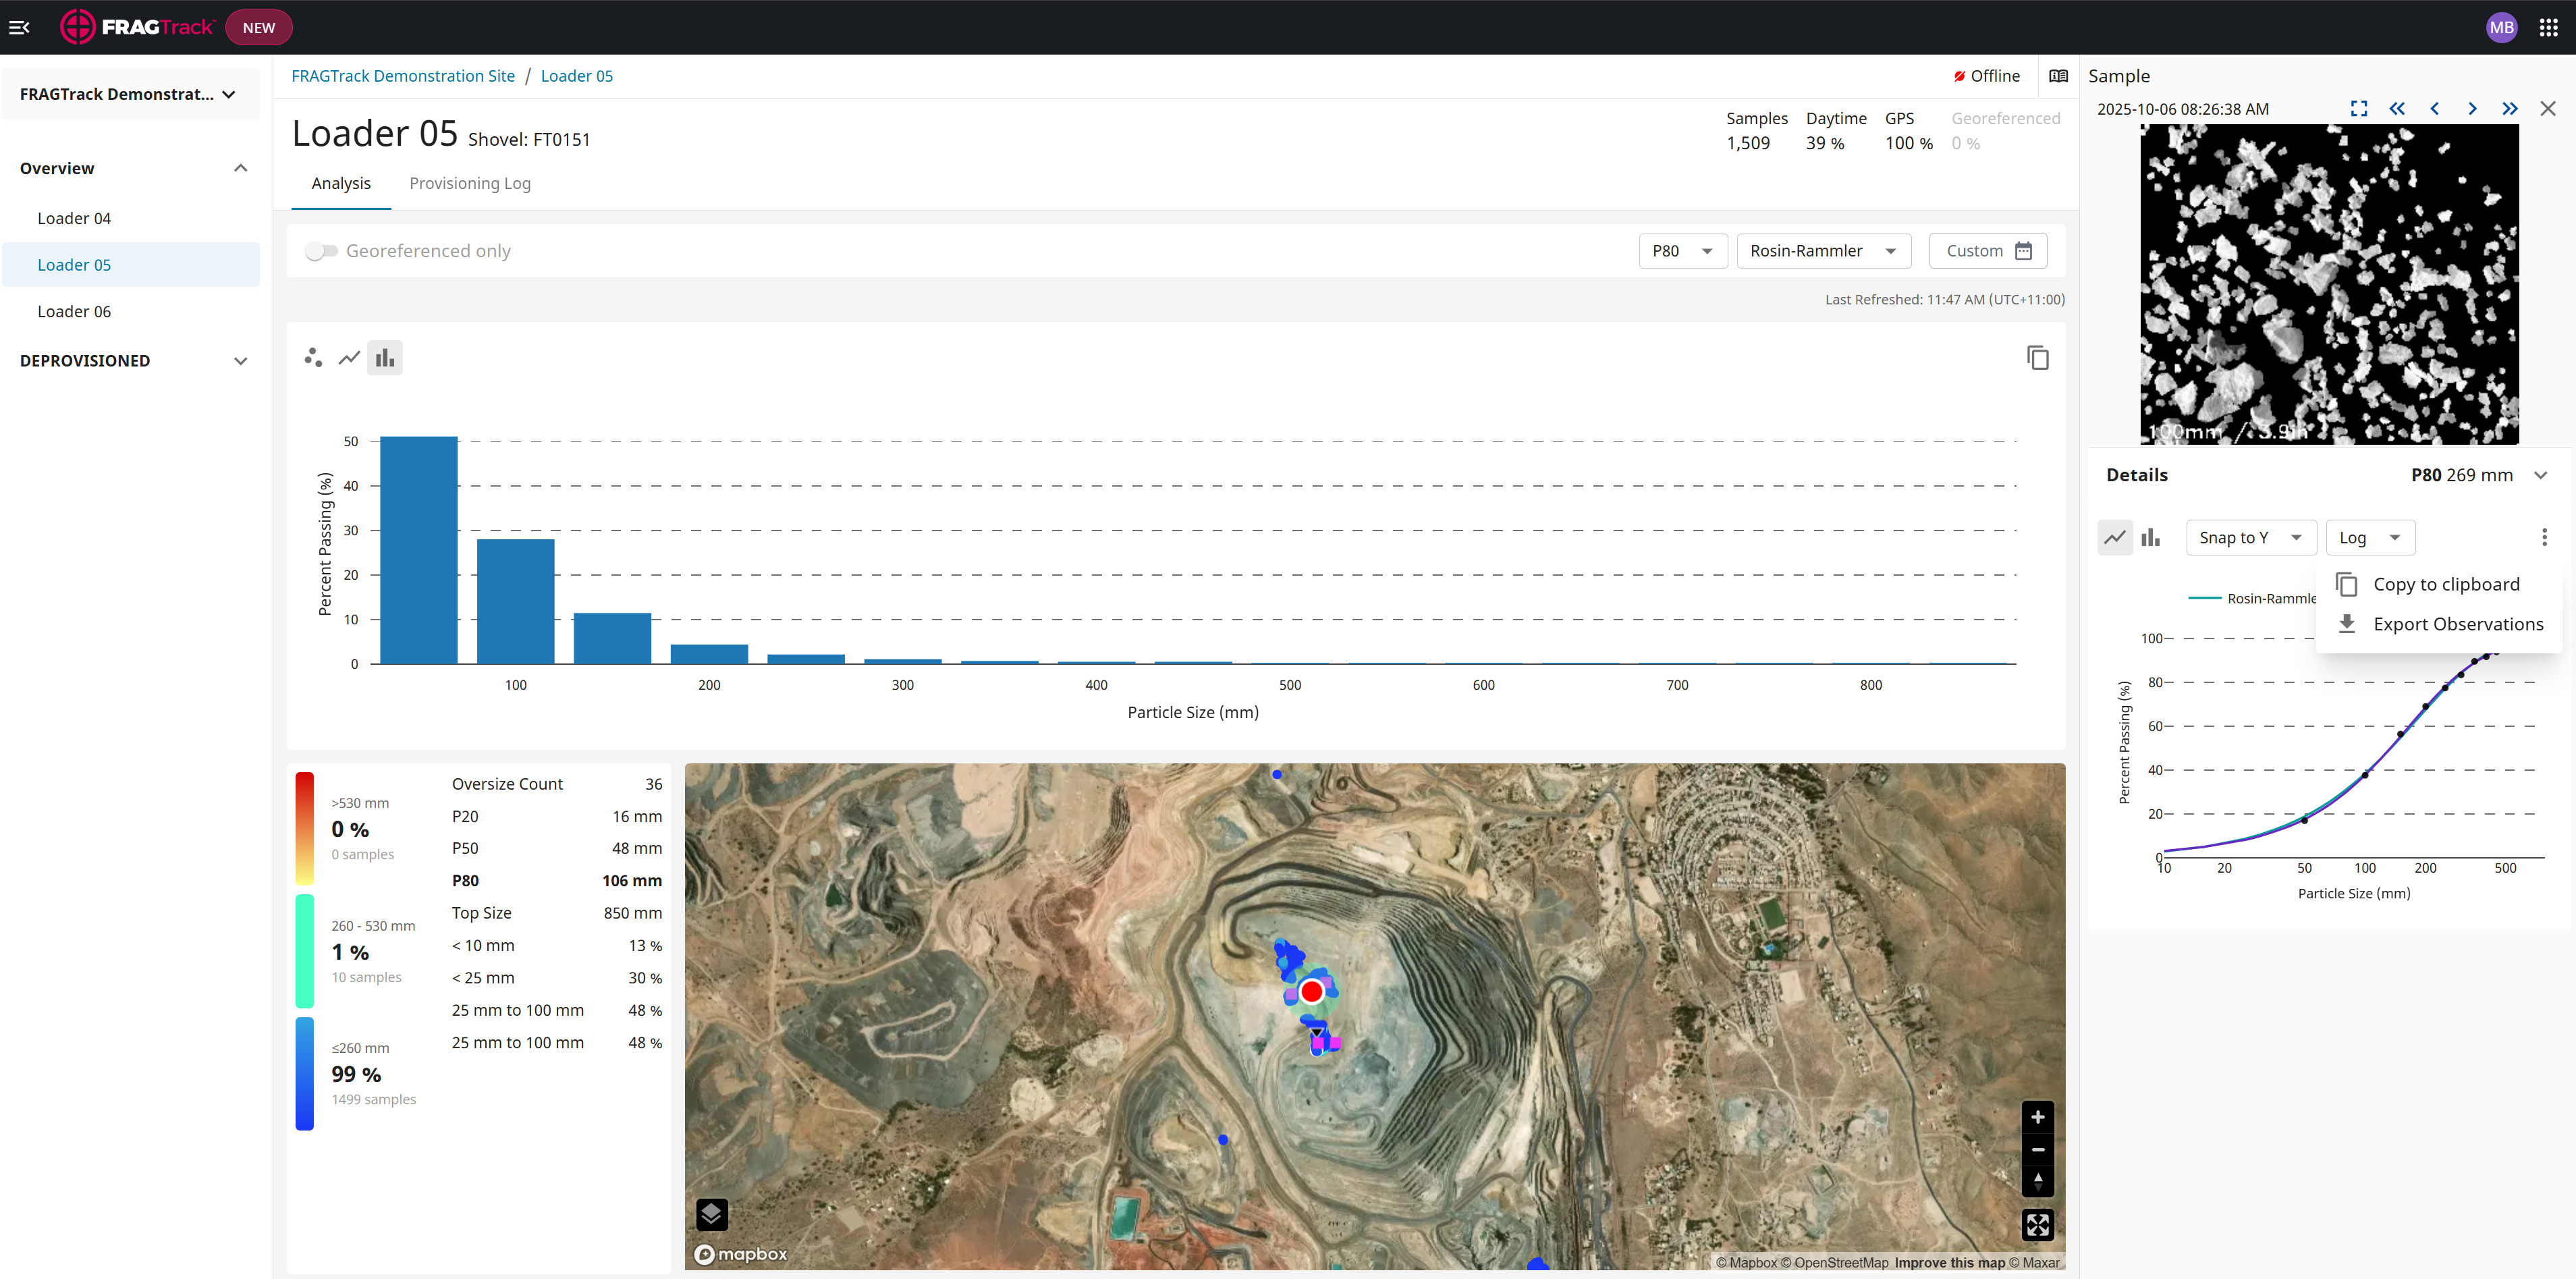This screenshot has width=2576, height=1279.
Task: Open the map layers selector
Action: pyautogui.click(x=711, y=1214)
